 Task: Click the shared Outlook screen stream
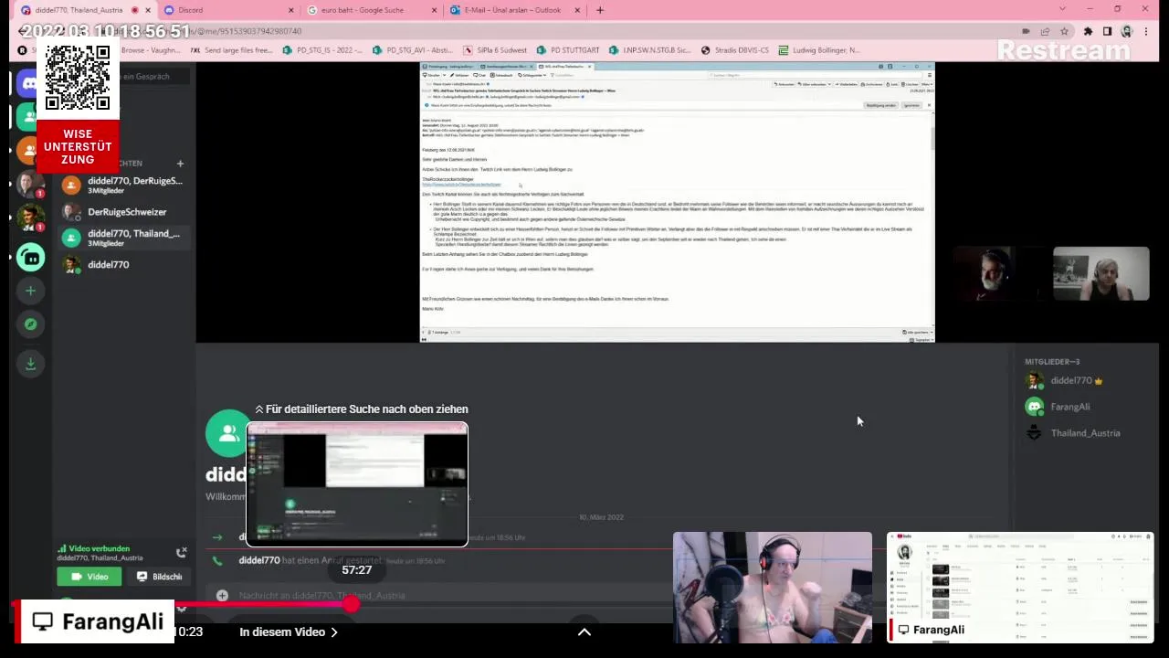(x=677, y=202)
